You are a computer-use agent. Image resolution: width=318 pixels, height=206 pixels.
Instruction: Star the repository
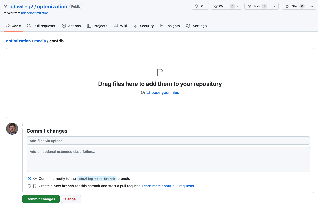tap(295, 6)
